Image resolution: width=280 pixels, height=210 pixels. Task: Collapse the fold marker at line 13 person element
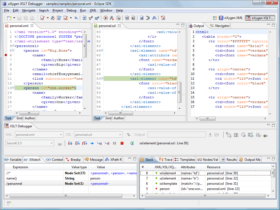coord(13,87)
